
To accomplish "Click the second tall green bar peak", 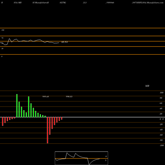I will tap(29, 107).
